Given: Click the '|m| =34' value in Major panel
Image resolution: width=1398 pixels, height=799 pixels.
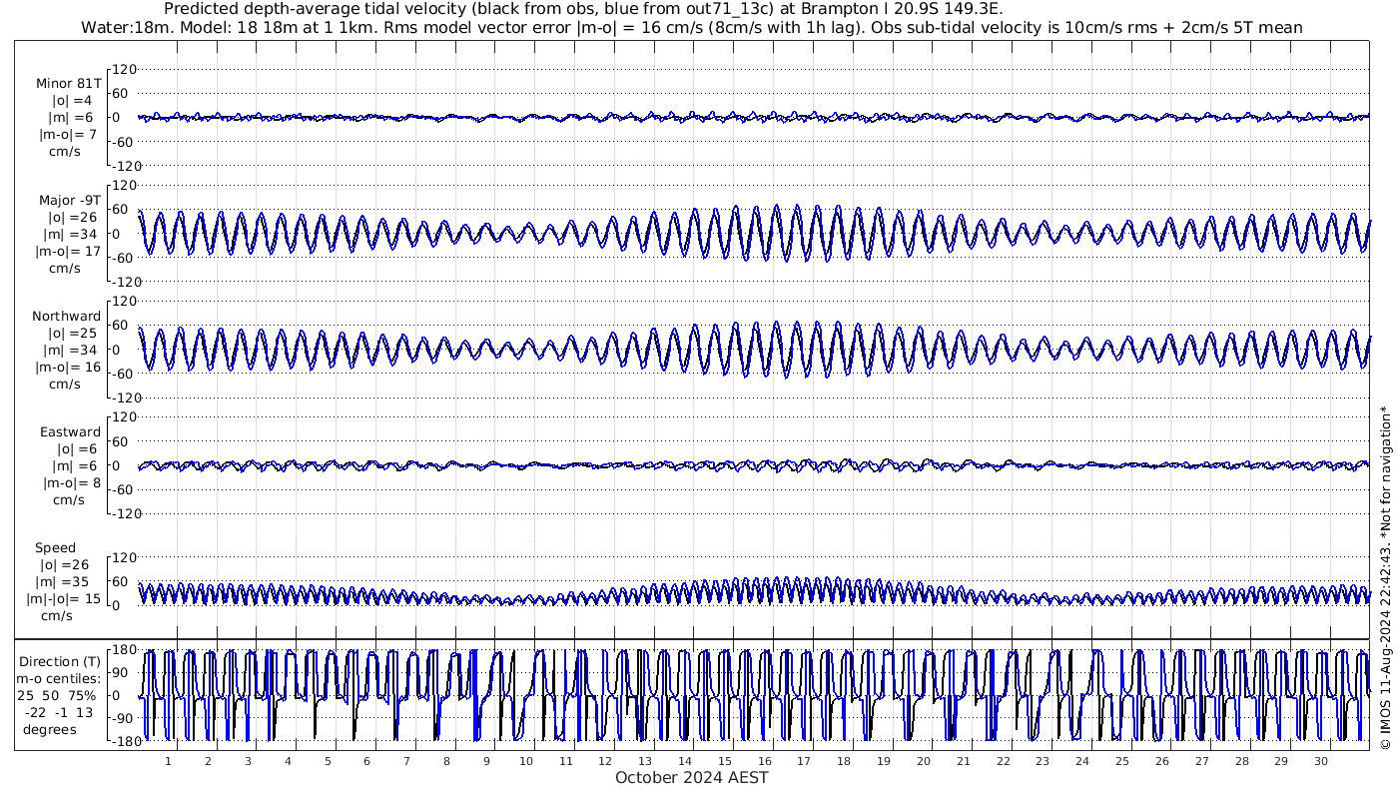Looking at the screenshot, I should click(71, 234).
